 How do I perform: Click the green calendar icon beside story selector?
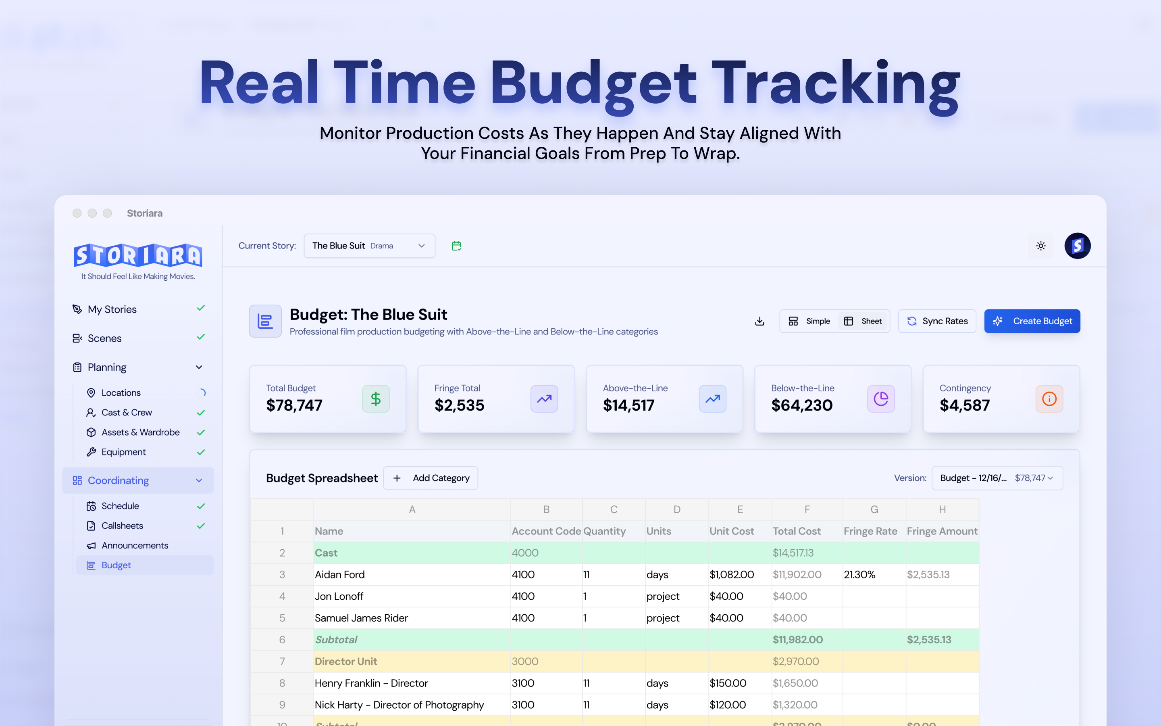pos(456,246)
